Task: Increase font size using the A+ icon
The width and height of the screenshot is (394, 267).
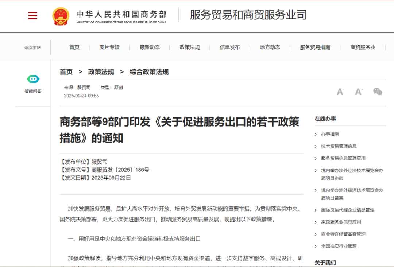Action: tap(358, 92)
